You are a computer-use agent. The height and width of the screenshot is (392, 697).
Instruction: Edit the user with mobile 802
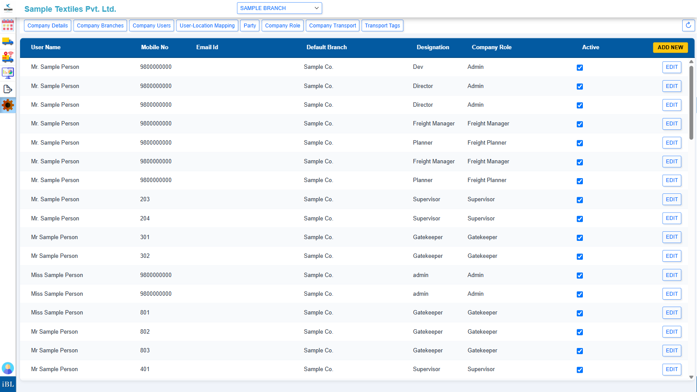click(672, 332)
